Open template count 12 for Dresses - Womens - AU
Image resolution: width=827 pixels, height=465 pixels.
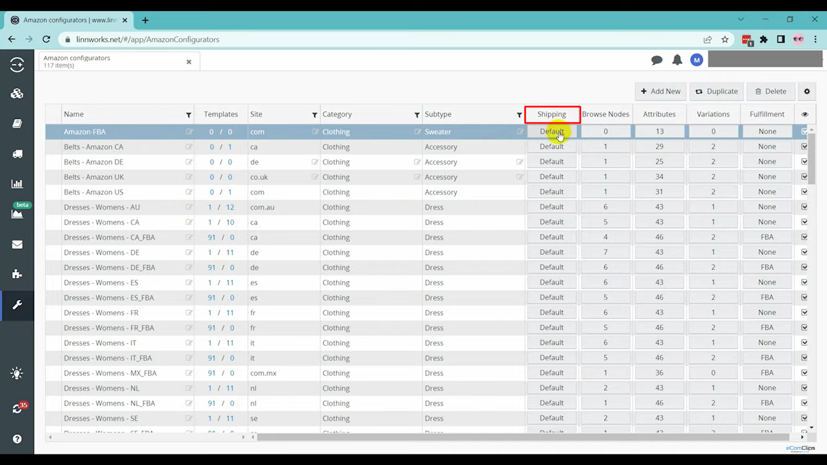click(230, 207)
